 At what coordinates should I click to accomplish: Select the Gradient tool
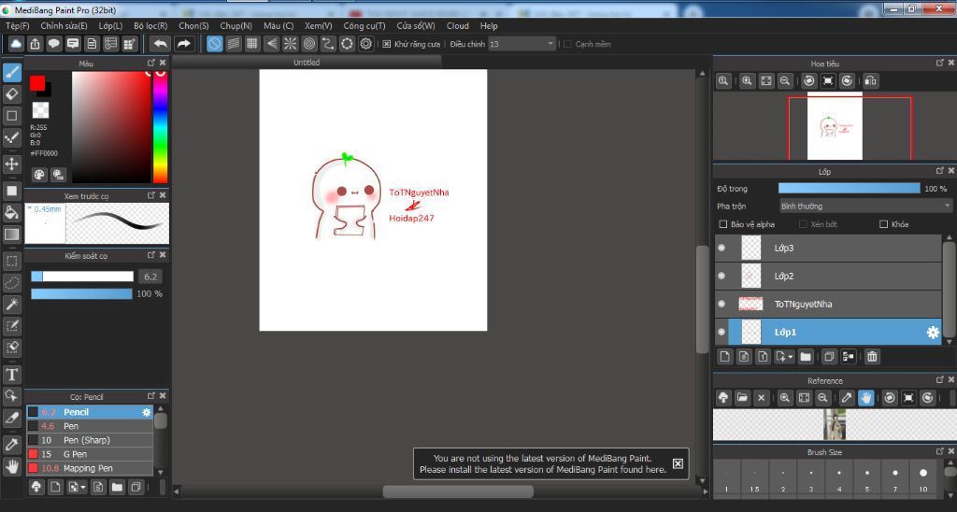coord(11,235)
